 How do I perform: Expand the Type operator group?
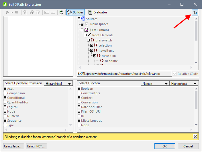[5, 125]
